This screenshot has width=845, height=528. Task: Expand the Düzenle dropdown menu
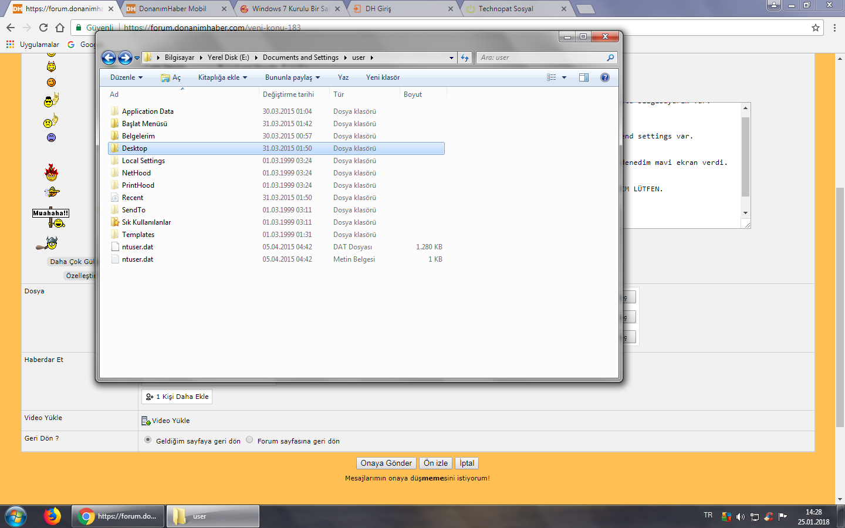pyautogui.click(x=126, y=77)
